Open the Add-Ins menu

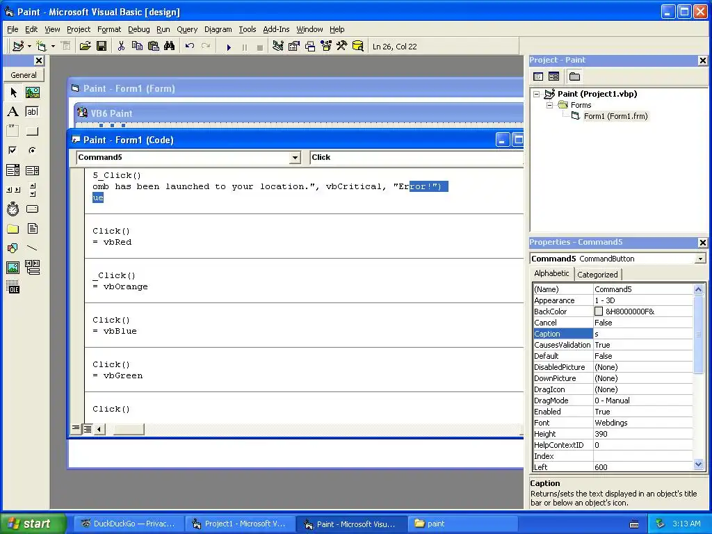tap(276, 29)
